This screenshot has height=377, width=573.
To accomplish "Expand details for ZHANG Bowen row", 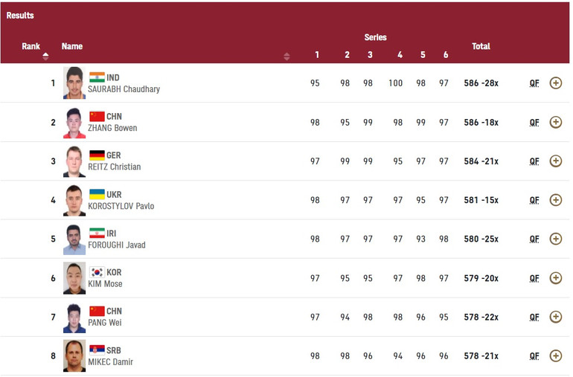I will tap(555, 122).
